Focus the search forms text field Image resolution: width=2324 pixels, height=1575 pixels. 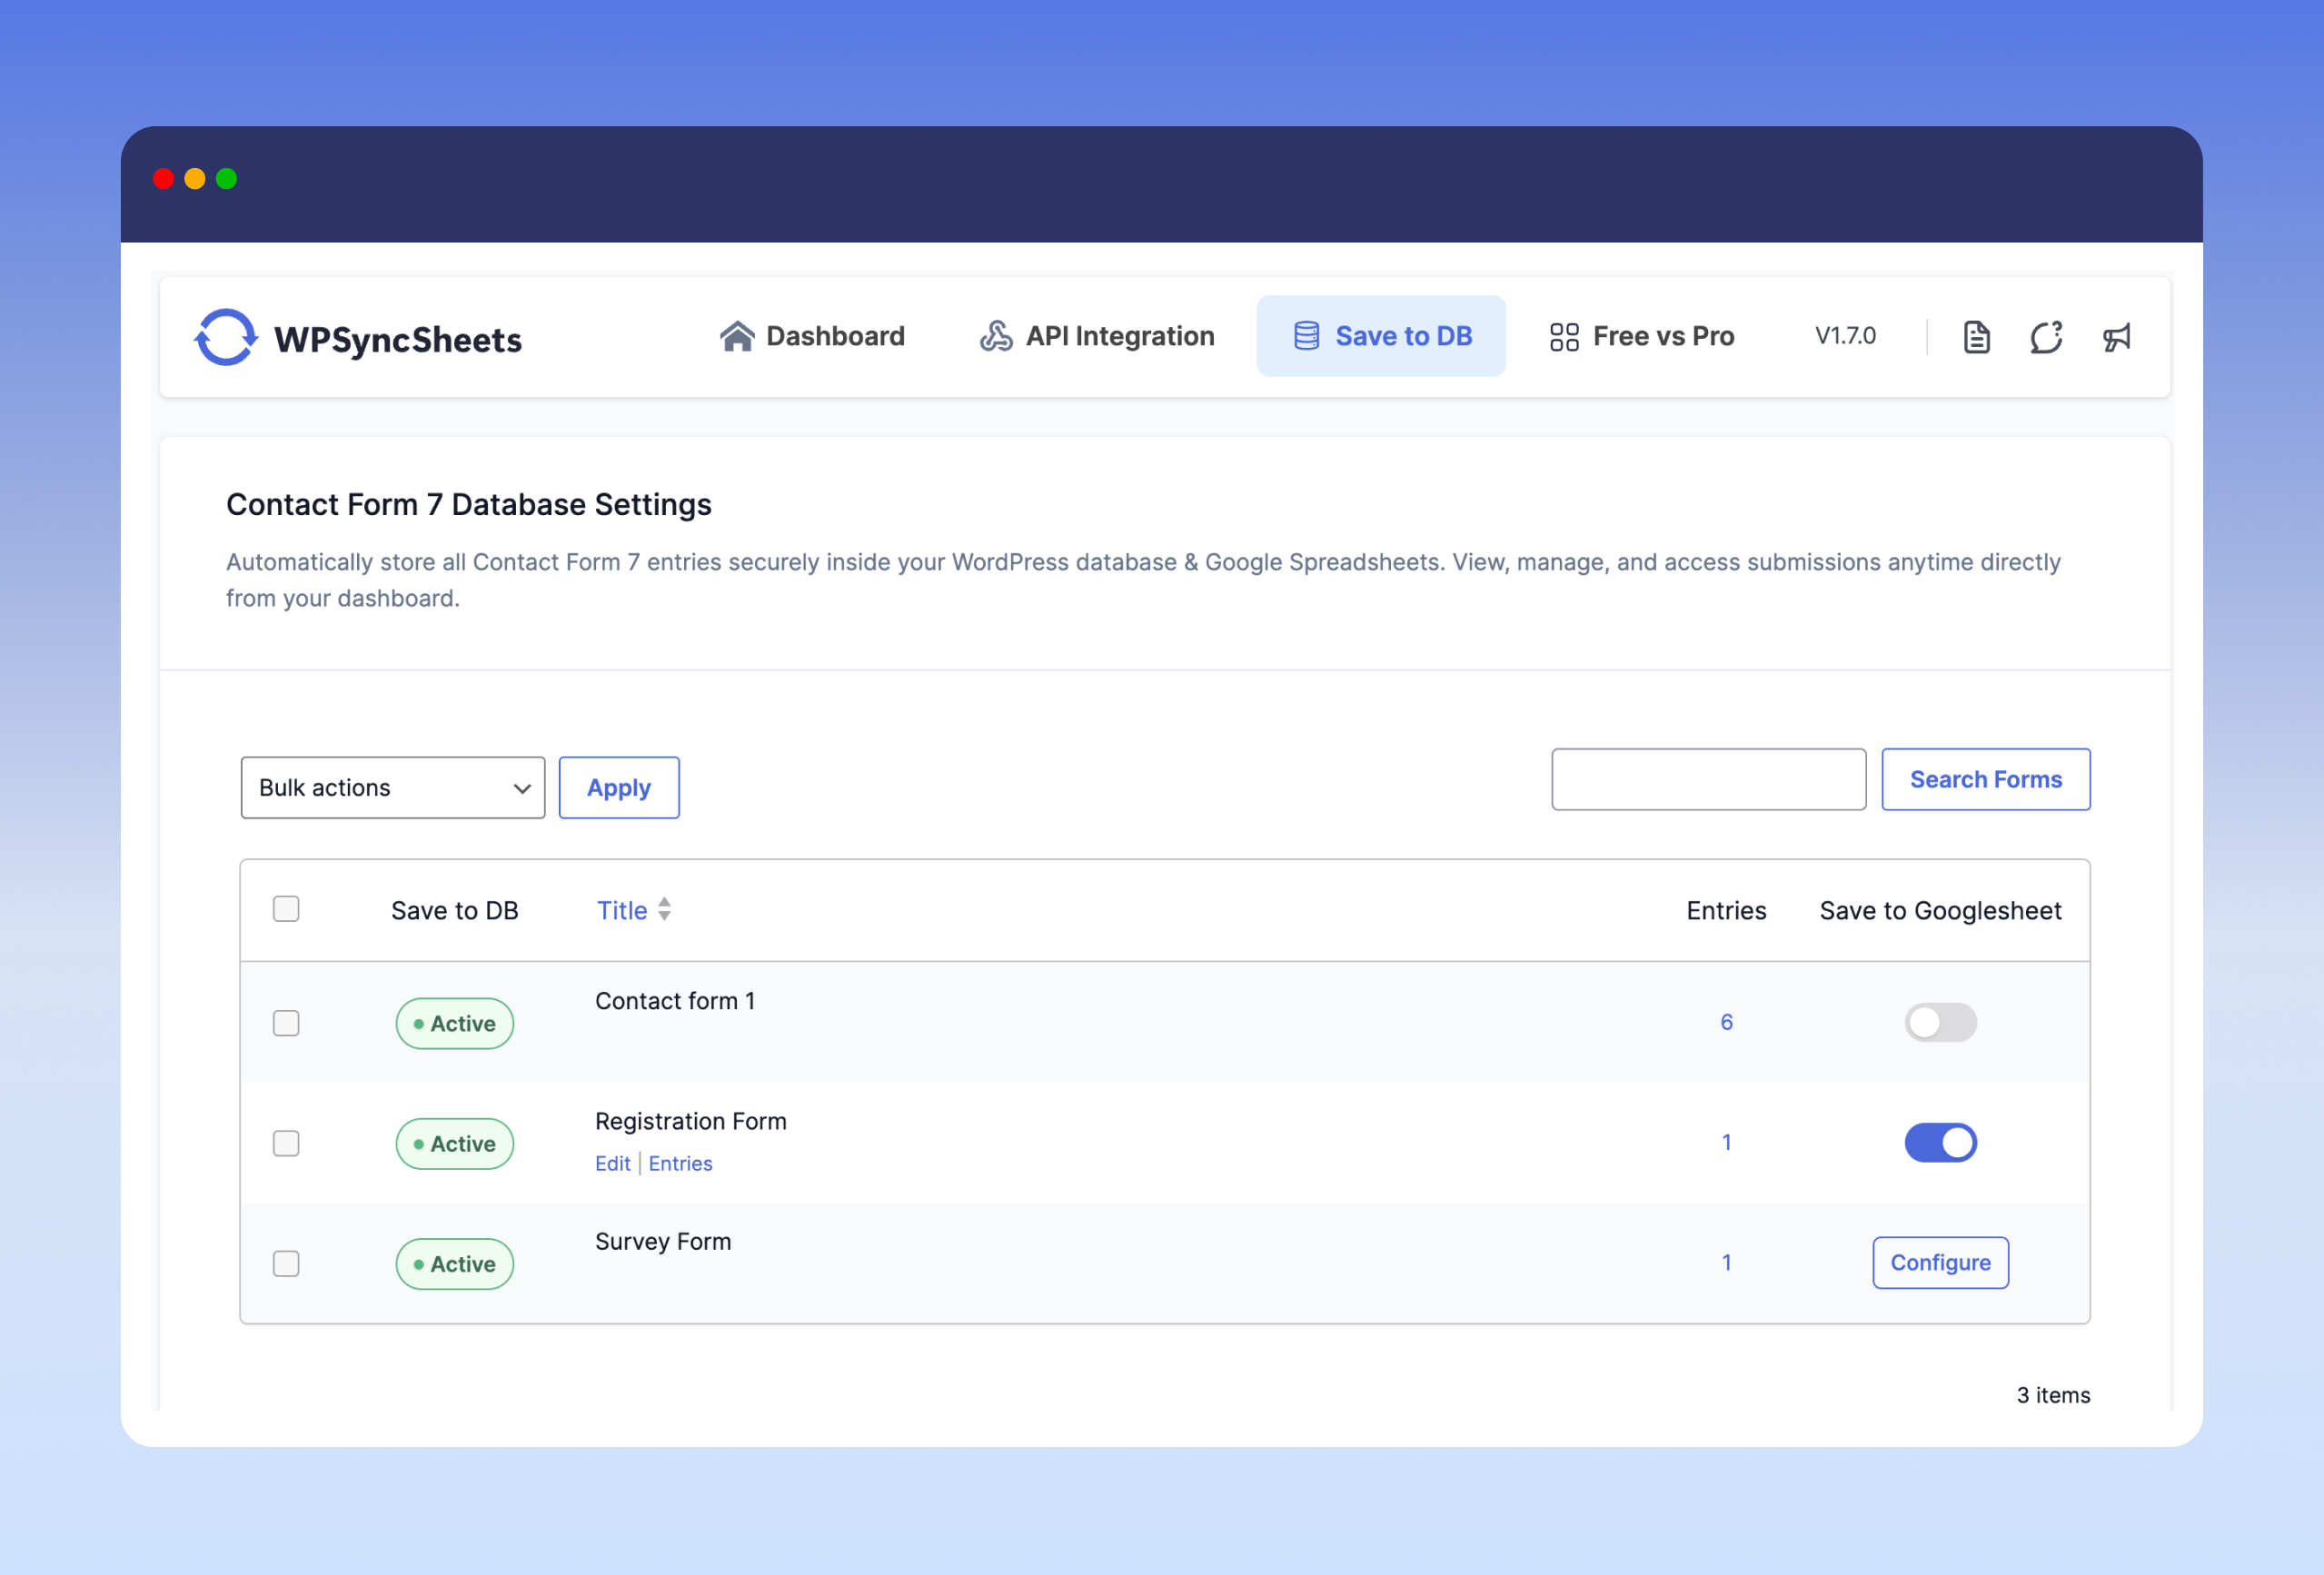1708,779
